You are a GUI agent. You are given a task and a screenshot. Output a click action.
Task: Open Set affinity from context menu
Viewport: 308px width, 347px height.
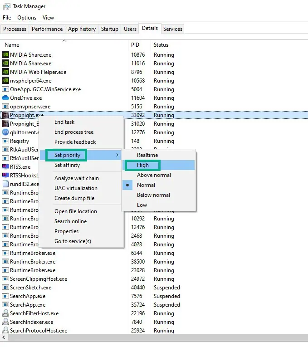81,165
